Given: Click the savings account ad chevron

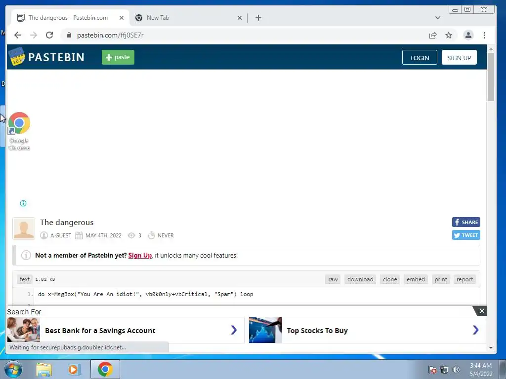Looking at the screenshot, I should 234,330.
